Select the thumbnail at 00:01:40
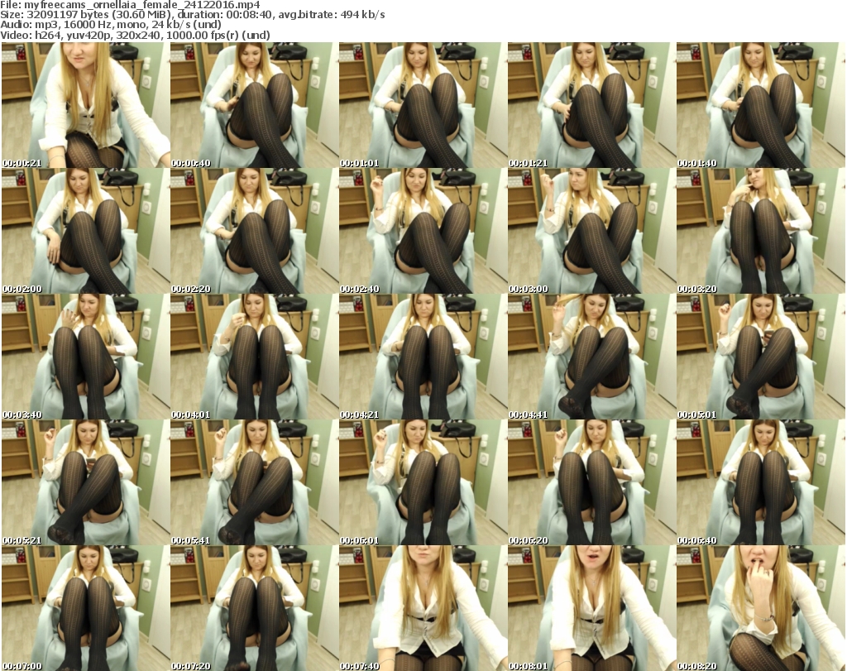The height and width of the screenshot is (671, 847). tap(761, 105)
